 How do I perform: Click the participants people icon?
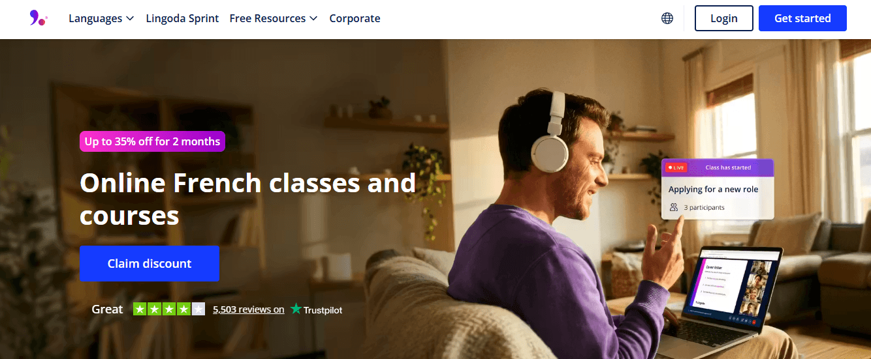click(674, 207)
